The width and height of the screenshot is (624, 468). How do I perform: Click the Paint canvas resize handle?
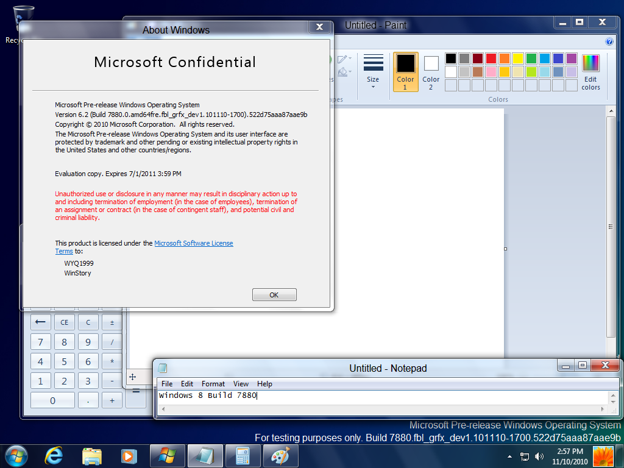click(x=505, y=249)
